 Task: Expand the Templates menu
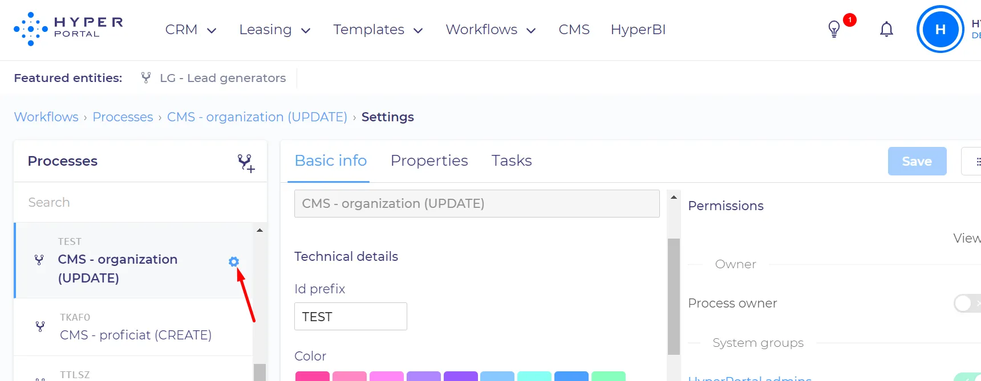pos(378,30)
